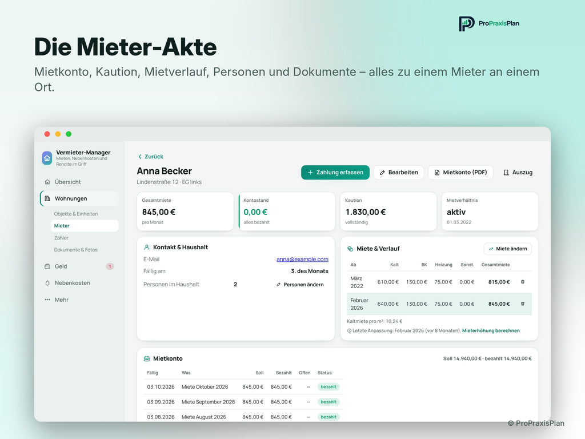Click the Gesamtmiete 845,00 € card

[x=185, y=211]
